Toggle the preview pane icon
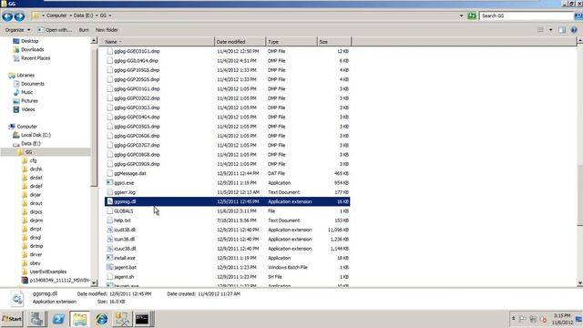583x328 pixels. click(562, 30)
